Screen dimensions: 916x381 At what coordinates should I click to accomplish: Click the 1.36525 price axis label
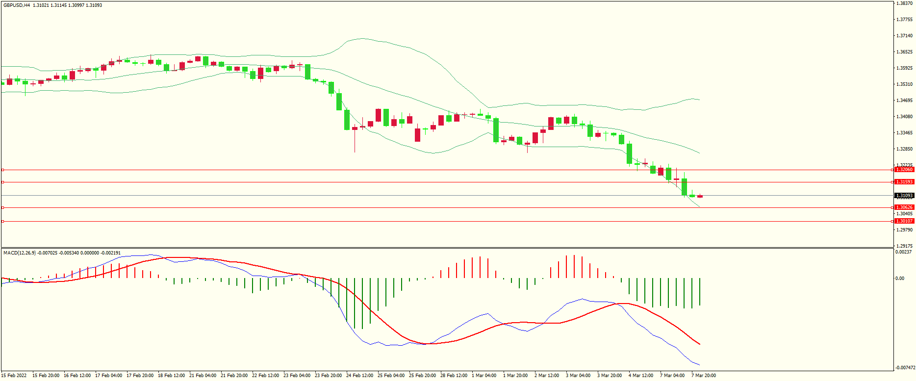point(904,52)
